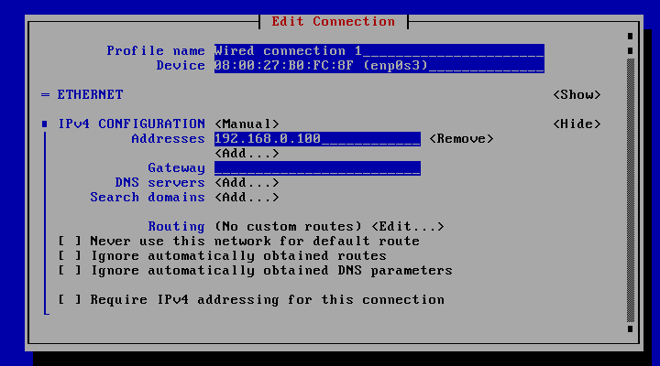Expand the ETHERNET section with <Show>
The height and width of the screenshot is (366, 660).
[x=577, y=94]
